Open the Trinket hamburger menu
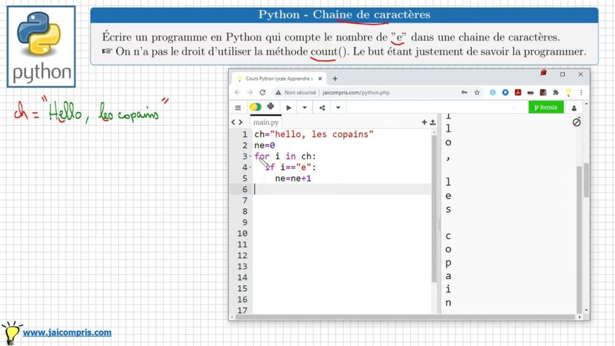This screenshot has height=346, width=615. [x=238, y=108]
